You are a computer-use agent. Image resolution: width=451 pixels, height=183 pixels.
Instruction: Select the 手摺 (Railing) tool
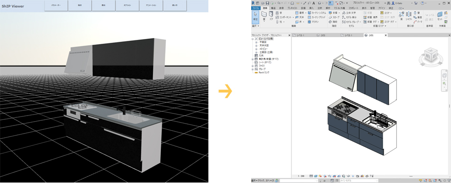pyautogui.click(x=334, y=13)
